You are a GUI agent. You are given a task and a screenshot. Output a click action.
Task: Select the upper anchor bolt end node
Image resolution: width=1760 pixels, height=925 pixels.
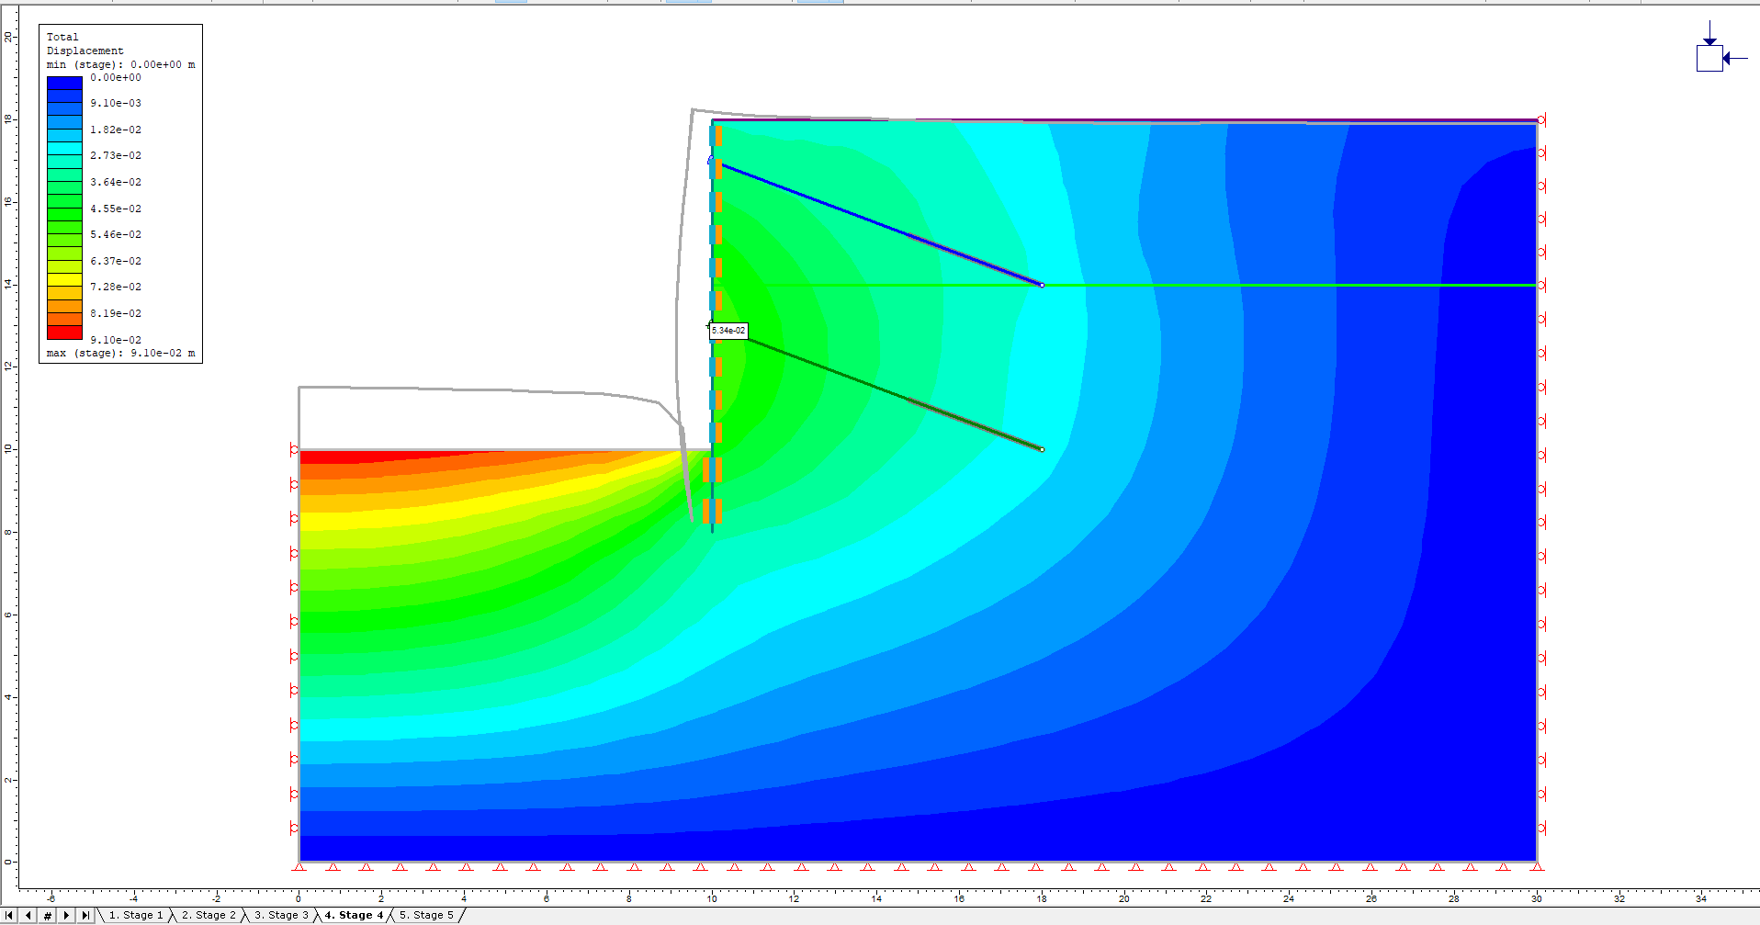(1042, 285)
